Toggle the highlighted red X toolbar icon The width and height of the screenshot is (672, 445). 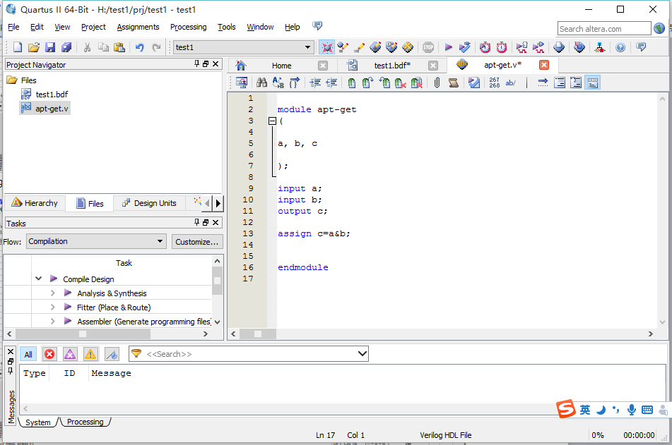(327, 47)
